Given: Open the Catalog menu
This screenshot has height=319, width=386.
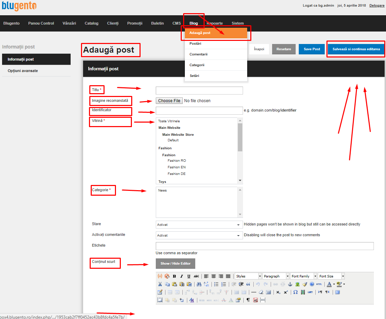Looking at the screenshot, I should coord(92,23).
